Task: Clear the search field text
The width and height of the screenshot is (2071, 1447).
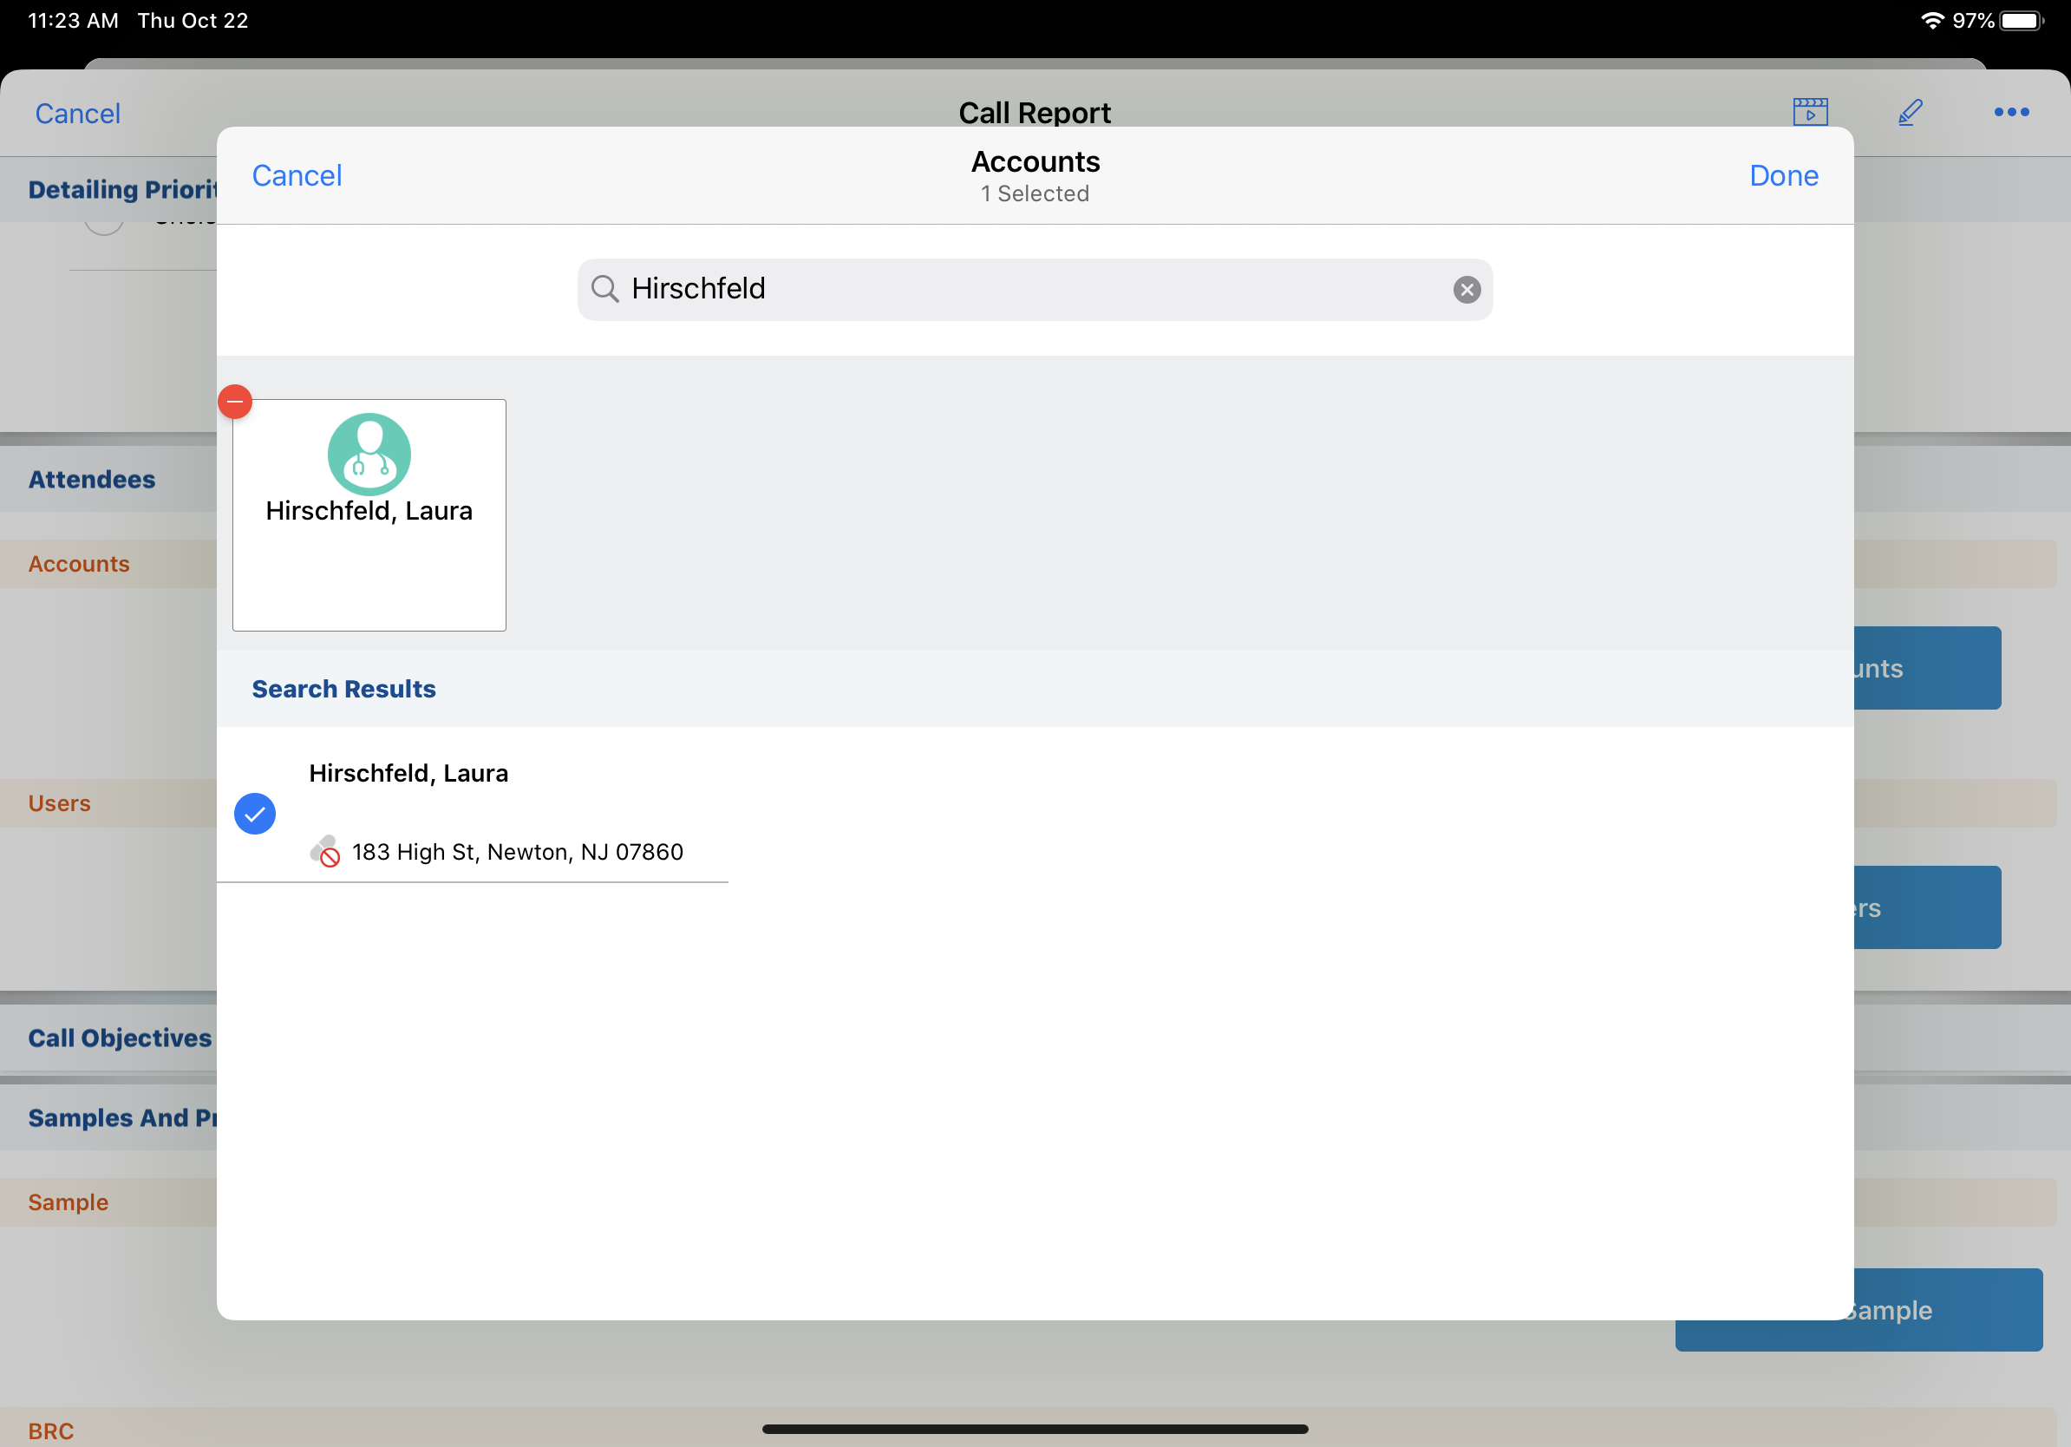Action: point(1466,290)
